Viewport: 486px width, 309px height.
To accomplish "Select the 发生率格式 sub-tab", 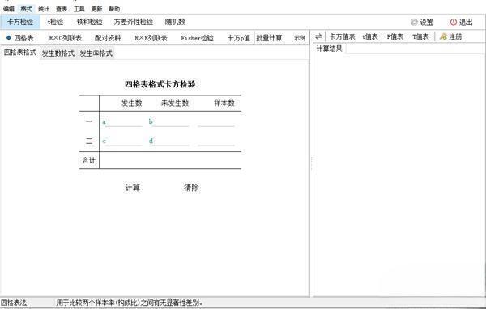I will pyautogui.click(x=96, y=53).
